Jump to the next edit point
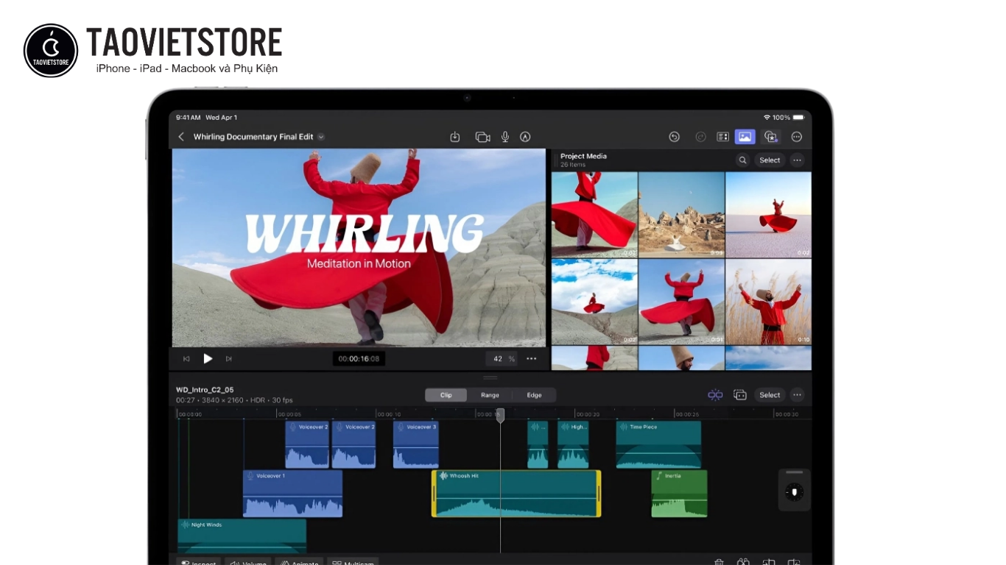The image size is (1006, 565). tap(228, 359)
